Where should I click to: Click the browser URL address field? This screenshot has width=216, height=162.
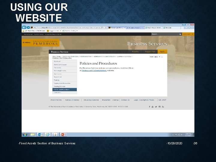[67, 28]
